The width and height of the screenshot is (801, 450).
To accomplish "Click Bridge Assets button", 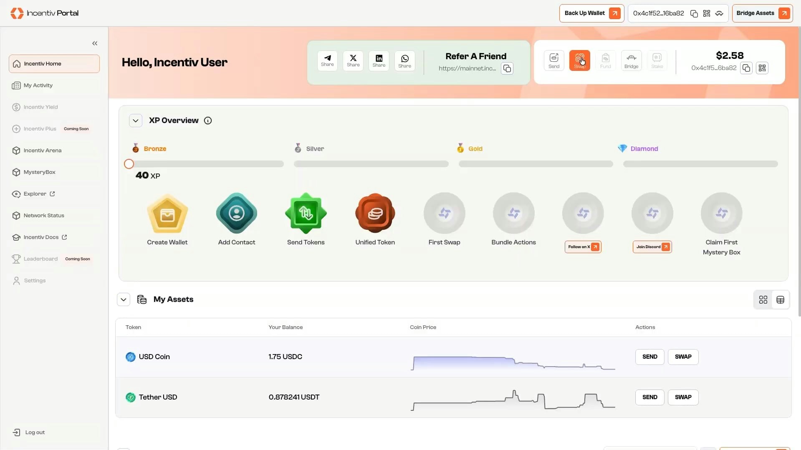I will (762, 13).
